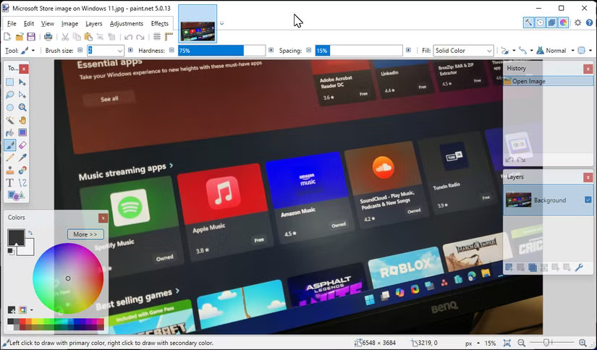The image size is (597, 350).
Task: Click the More >> button
Action: pyautogui.click(x=85, y=234)
